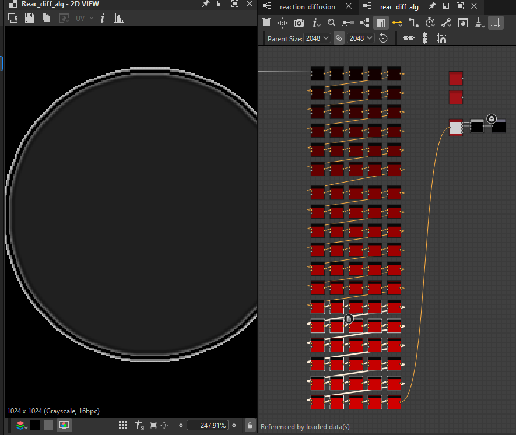516x435 pixels.
Task: Click the black background color swatch
Action: tap(35, 425)
